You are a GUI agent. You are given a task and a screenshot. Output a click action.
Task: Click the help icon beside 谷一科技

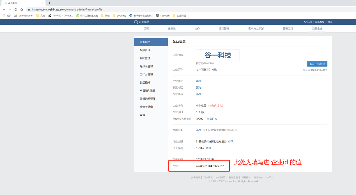209,69
